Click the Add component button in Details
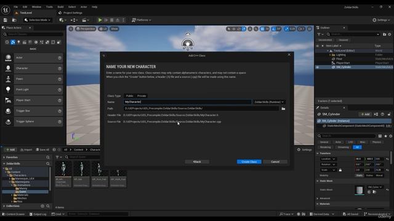Image resolution: width=394 pixels, height=221 pixels. (365, 114)
